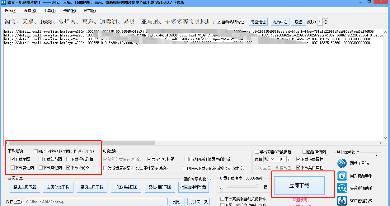This screenshot has height=206, width=390.
Task: Click 浏览 button for save location
Action: pos(176,202)
